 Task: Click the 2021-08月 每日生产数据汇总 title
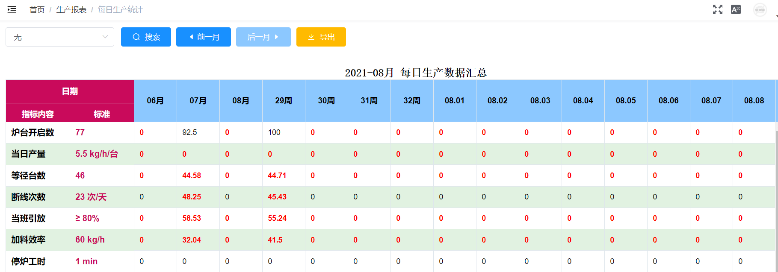[416, 73]
